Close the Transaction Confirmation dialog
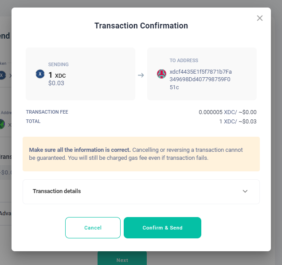The width and height of the screenshot is (282, 265). click(x=260, y=18)
